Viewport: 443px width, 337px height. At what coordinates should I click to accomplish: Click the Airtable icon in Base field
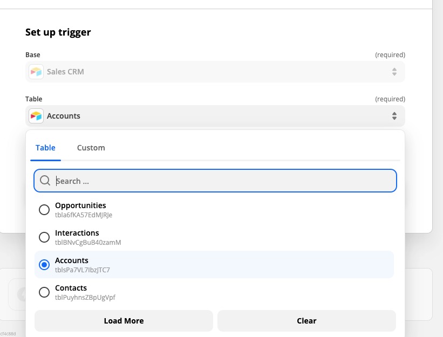36,72
